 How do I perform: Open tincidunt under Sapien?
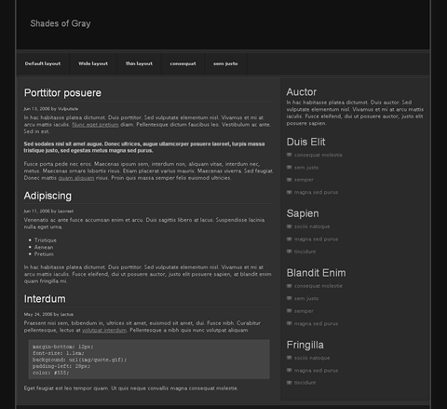coord(305,252)
